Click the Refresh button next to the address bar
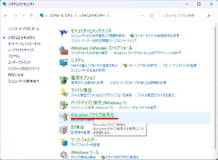The width and height of the screenshot is (218, 160). click(151, 16)
